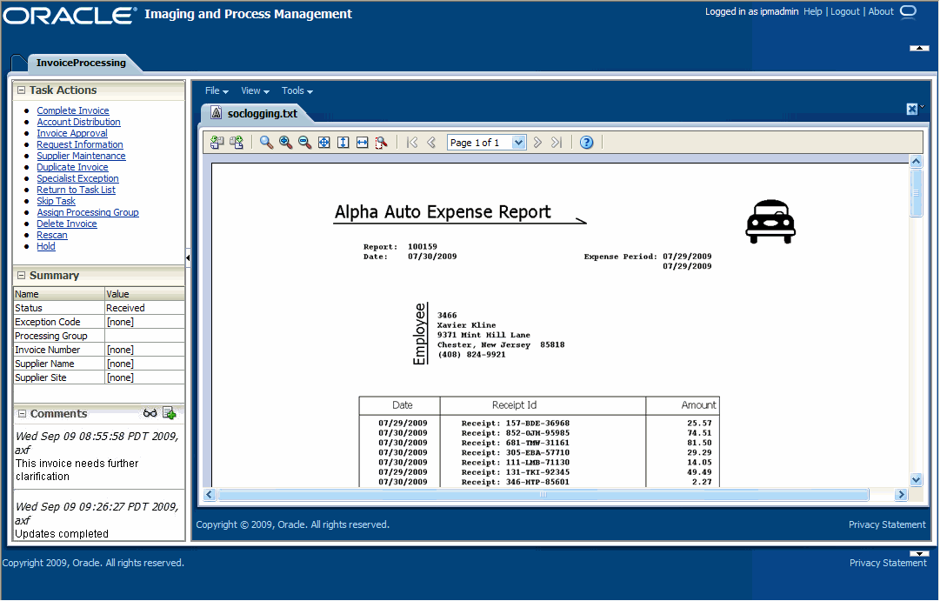
Task: Click the header collapse arrow at top right
Action: 919,48
